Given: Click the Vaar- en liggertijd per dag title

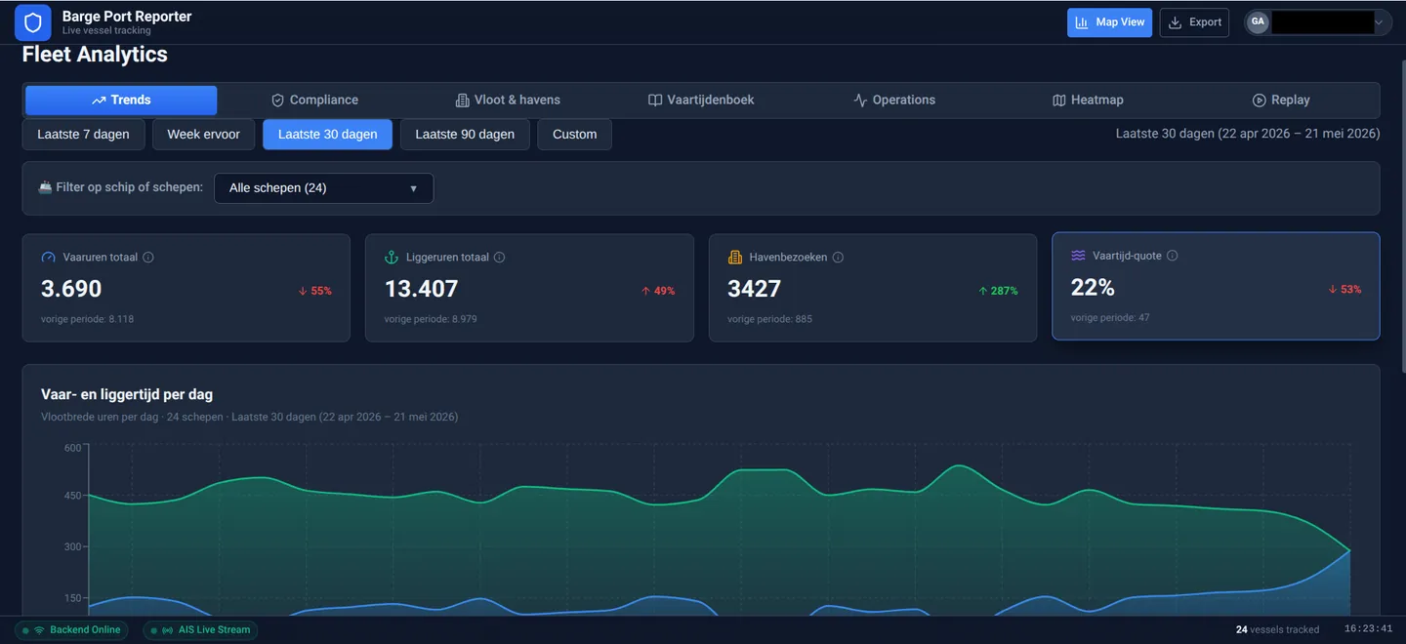Looking at the screenshot, I should coord(127,395).
